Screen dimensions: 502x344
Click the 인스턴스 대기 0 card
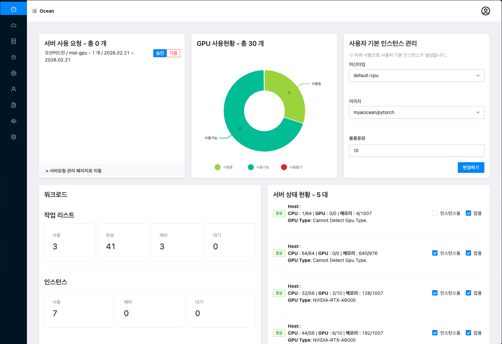tap(221, 309)
